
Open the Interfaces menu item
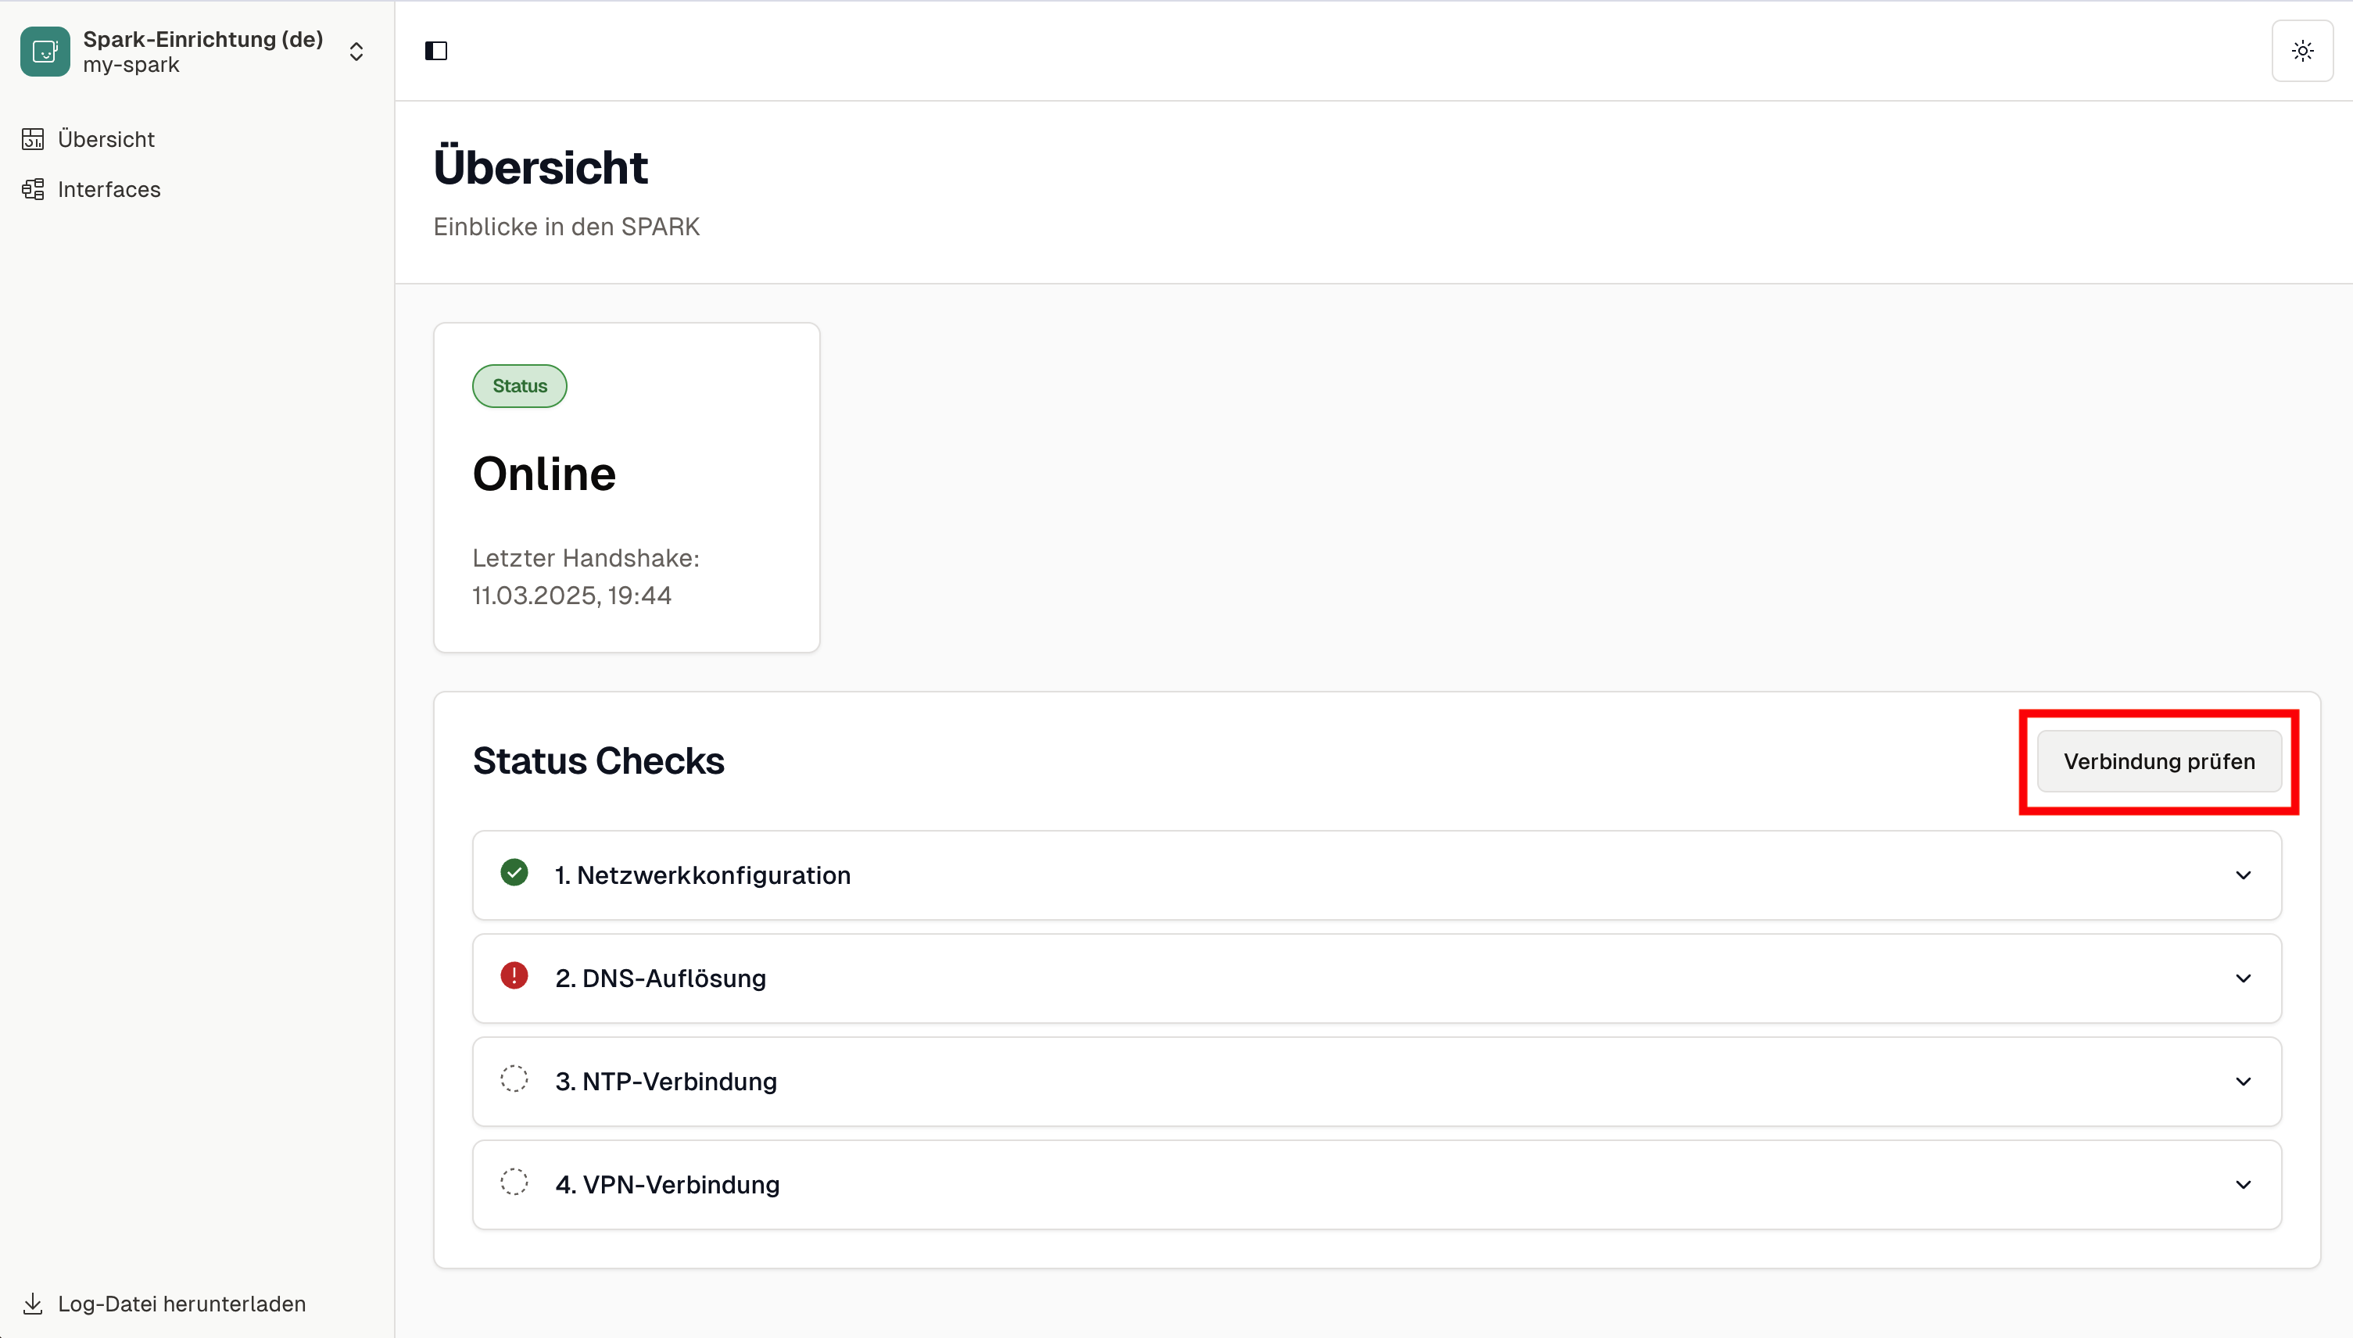pos(109,189)
